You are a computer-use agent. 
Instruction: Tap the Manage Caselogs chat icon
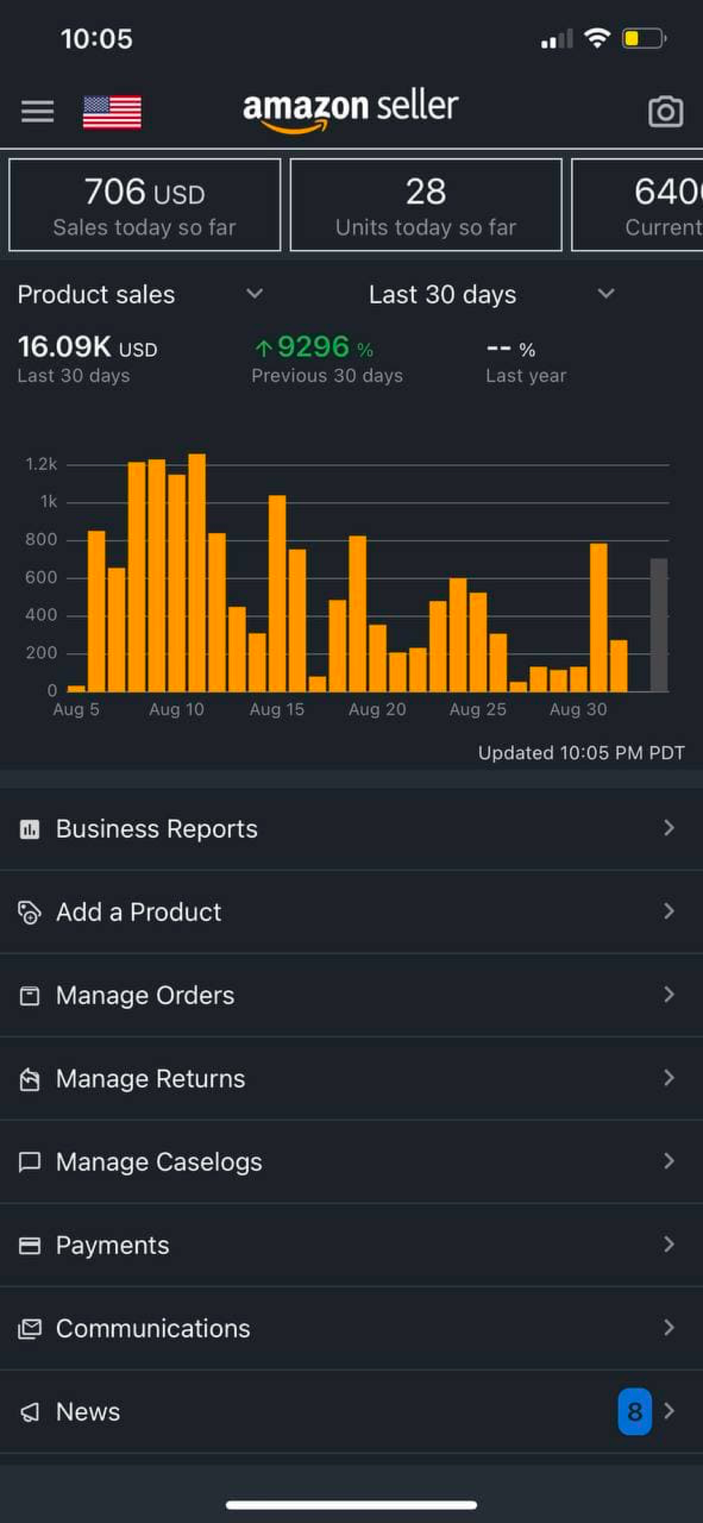[29, 1162]
